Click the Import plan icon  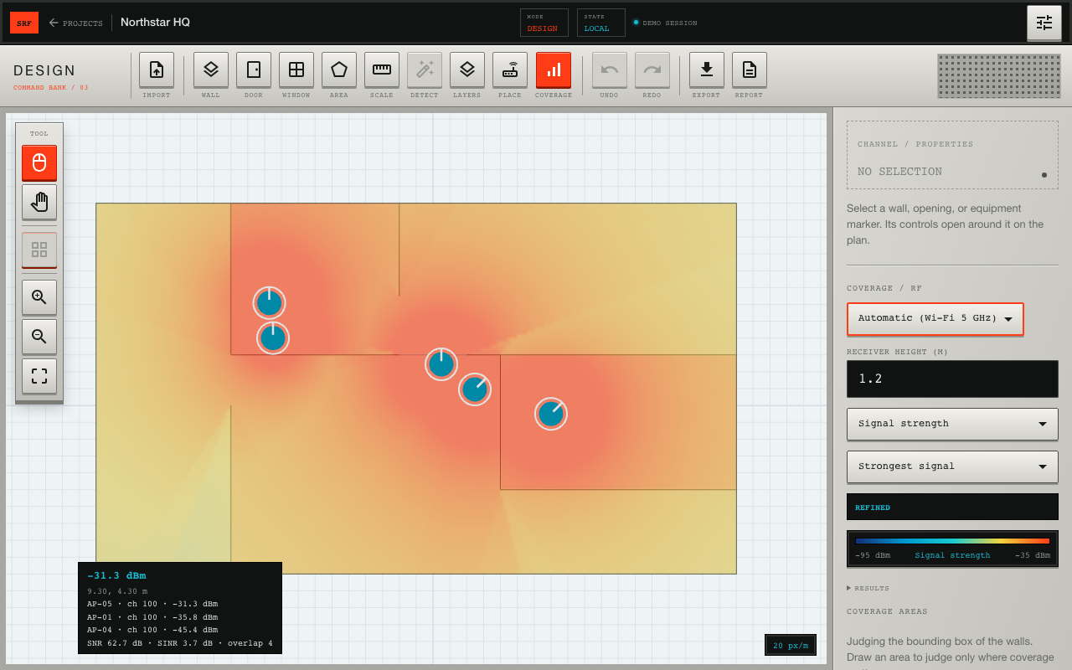coord(157,70)
